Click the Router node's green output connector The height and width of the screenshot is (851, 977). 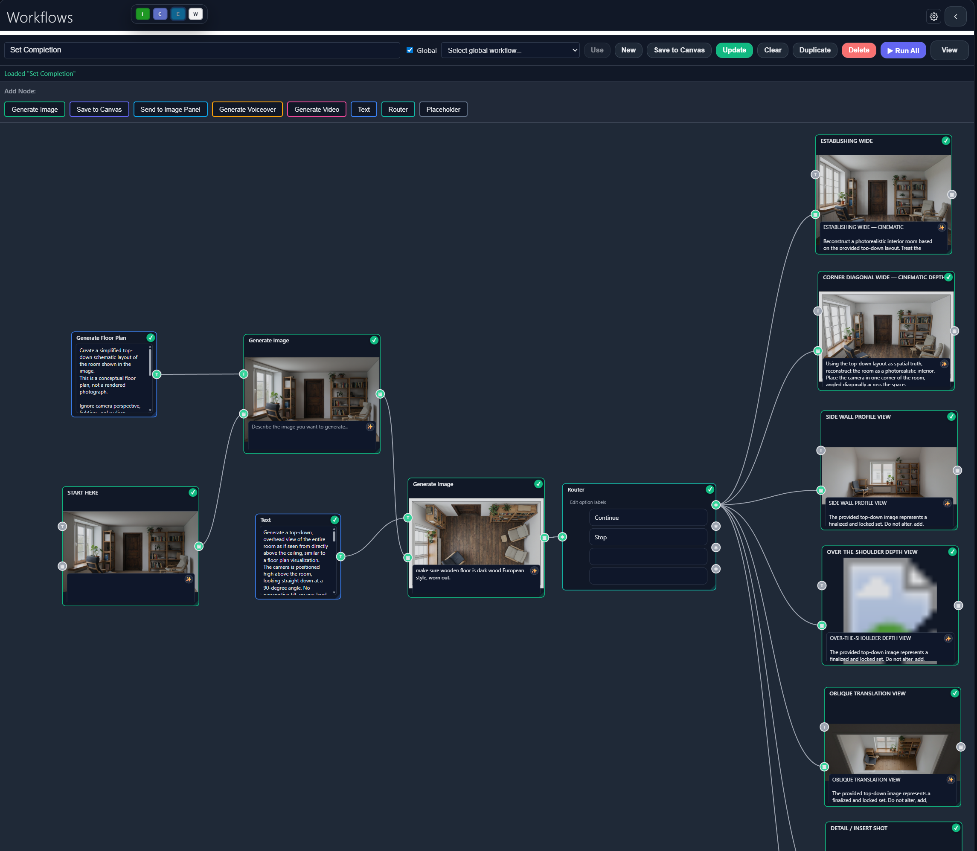[715, 505]
